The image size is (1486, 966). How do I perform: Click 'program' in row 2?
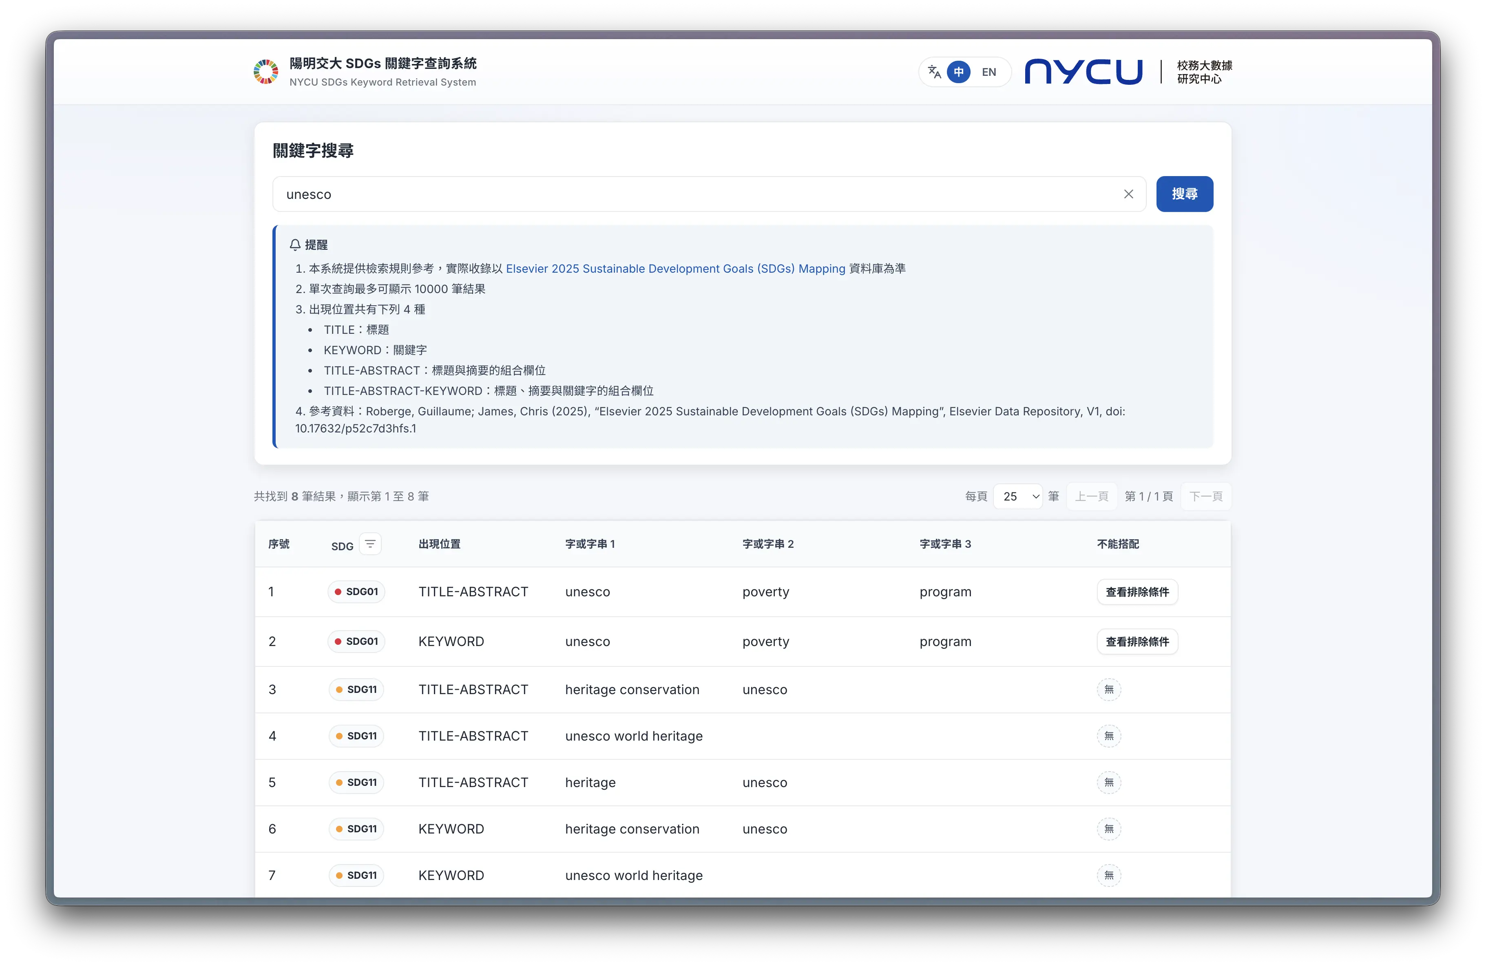point(945,642)
